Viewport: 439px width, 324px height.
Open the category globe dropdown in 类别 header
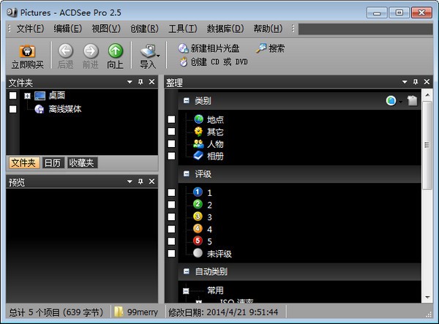(401, 101)
